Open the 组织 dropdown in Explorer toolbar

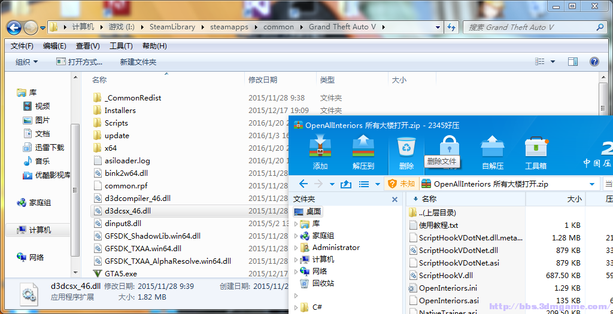pos(26,62)
